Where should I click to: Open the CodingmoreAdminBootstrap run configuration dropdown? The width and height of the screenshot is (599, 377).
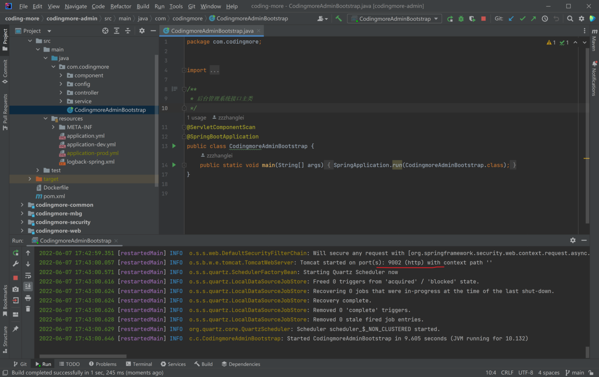pos(394,19)
